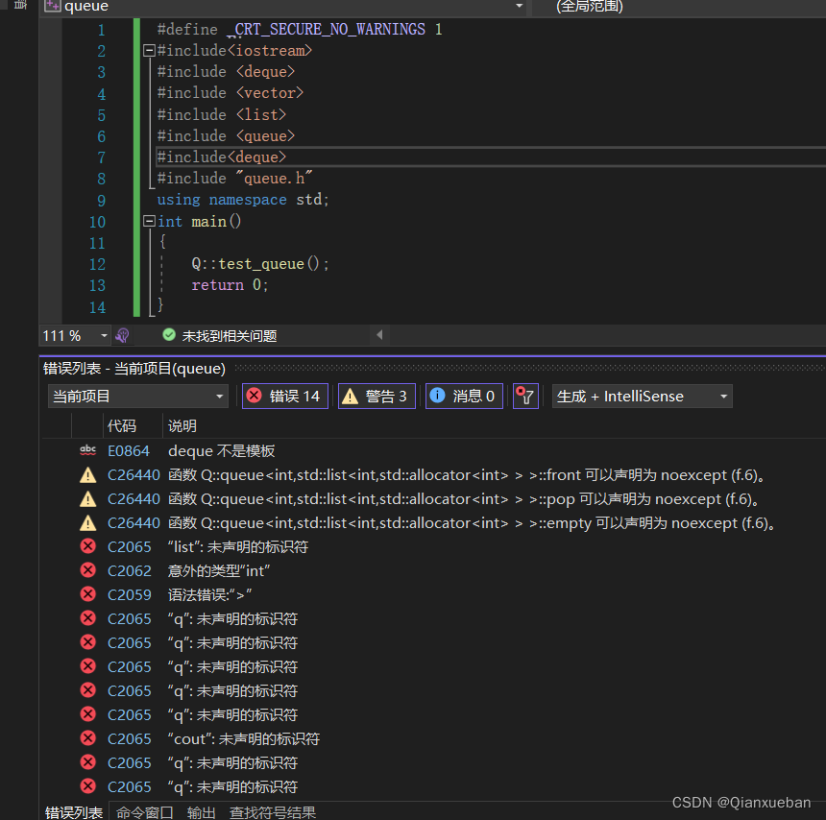Image resolution: width=826 pixels, height=820 pixels.
Task: Click the build-only filter funnel icon
Action: (x=525, y=396)
